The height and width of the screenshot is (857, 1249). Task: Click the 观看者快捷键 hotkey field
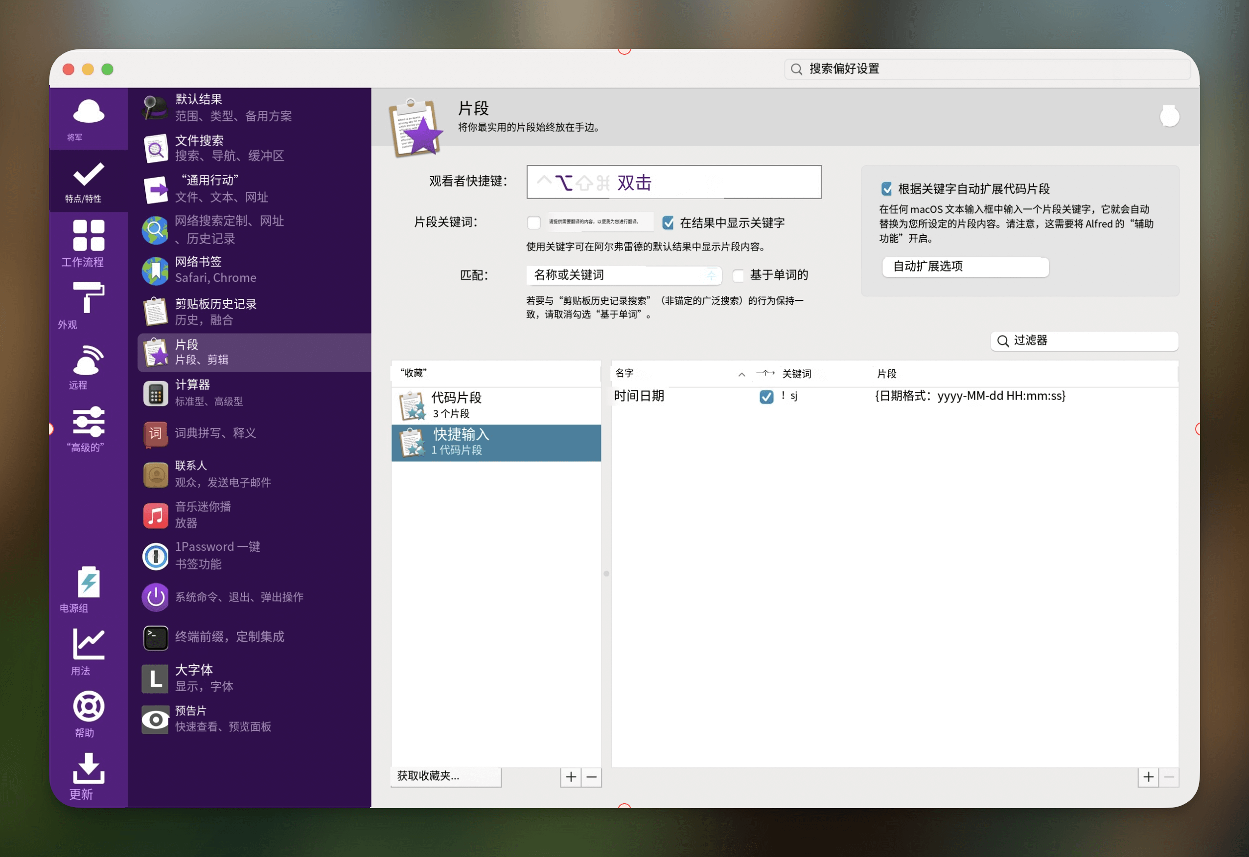click(673, 182)
